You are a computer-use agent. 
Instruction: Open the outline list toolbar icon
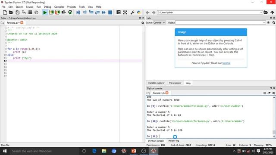(x=30, y=12)
